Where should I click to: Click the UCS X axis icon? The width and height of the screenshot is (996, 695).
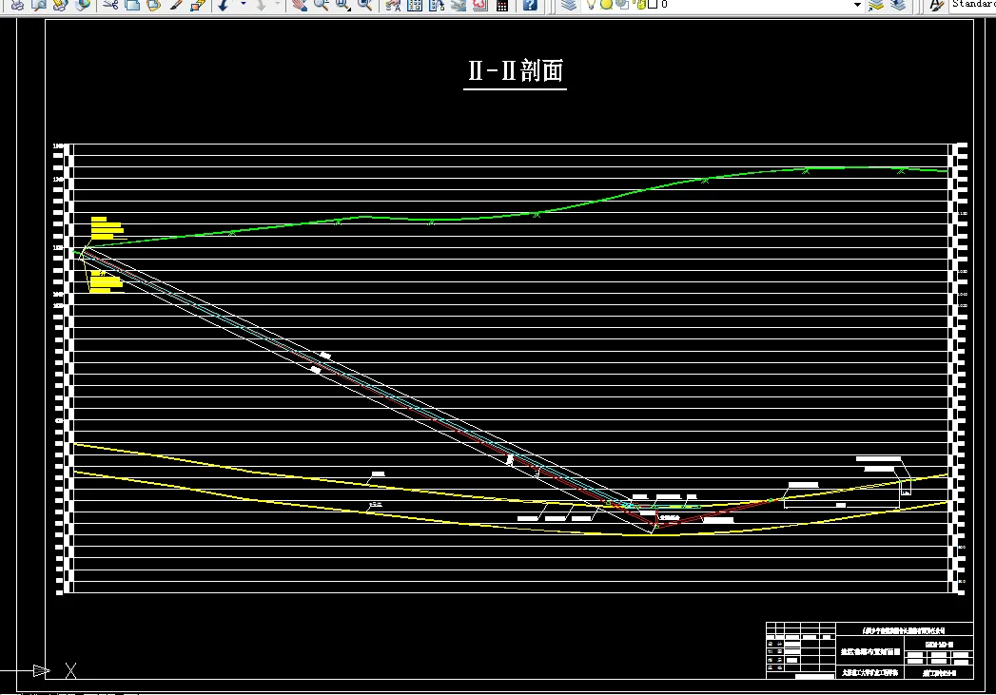point(70,670)
